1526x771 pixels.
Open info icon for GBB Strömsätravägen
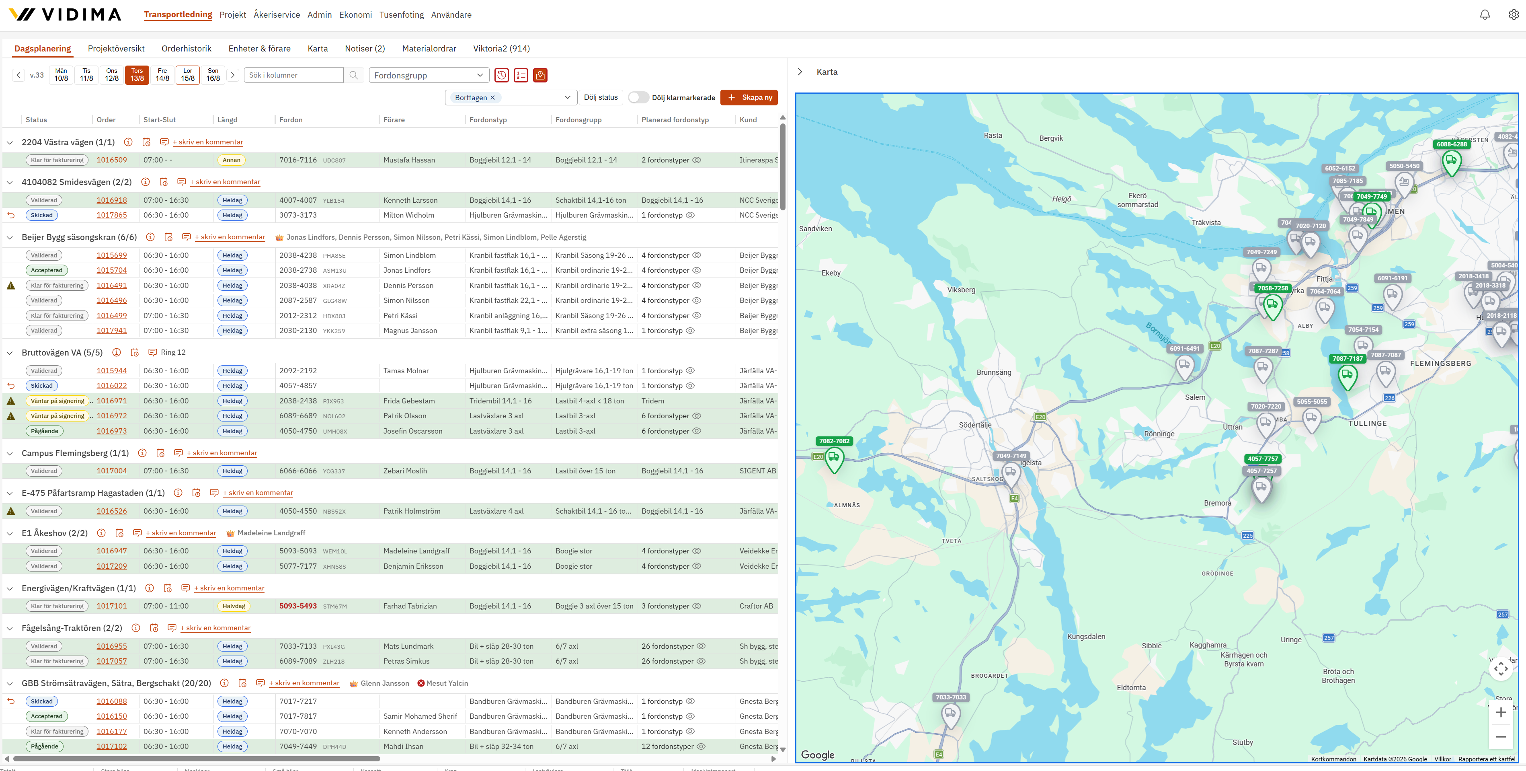coord(224,683)
